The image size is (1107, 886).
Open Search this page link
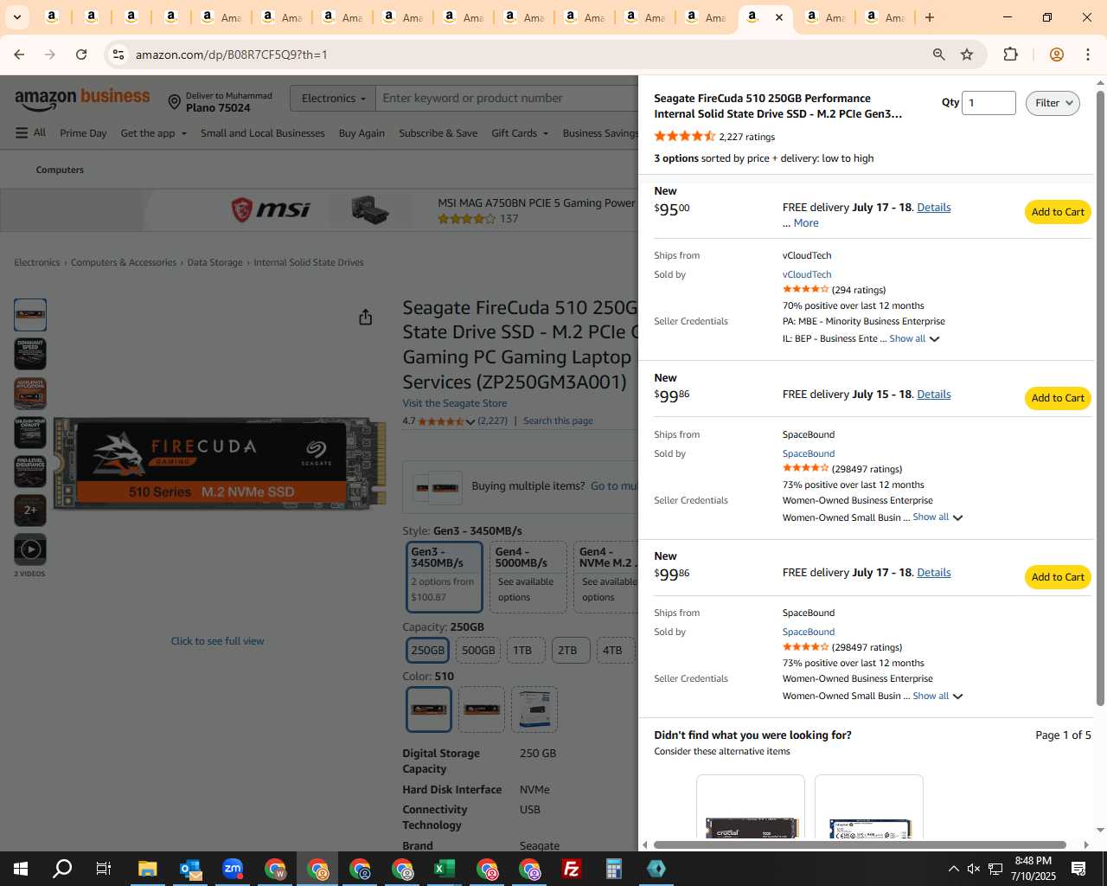(558, 421)
